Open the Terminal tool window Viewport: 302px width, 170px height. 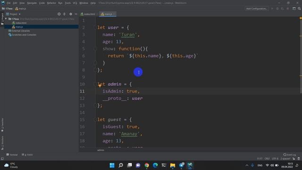point(12,154)
